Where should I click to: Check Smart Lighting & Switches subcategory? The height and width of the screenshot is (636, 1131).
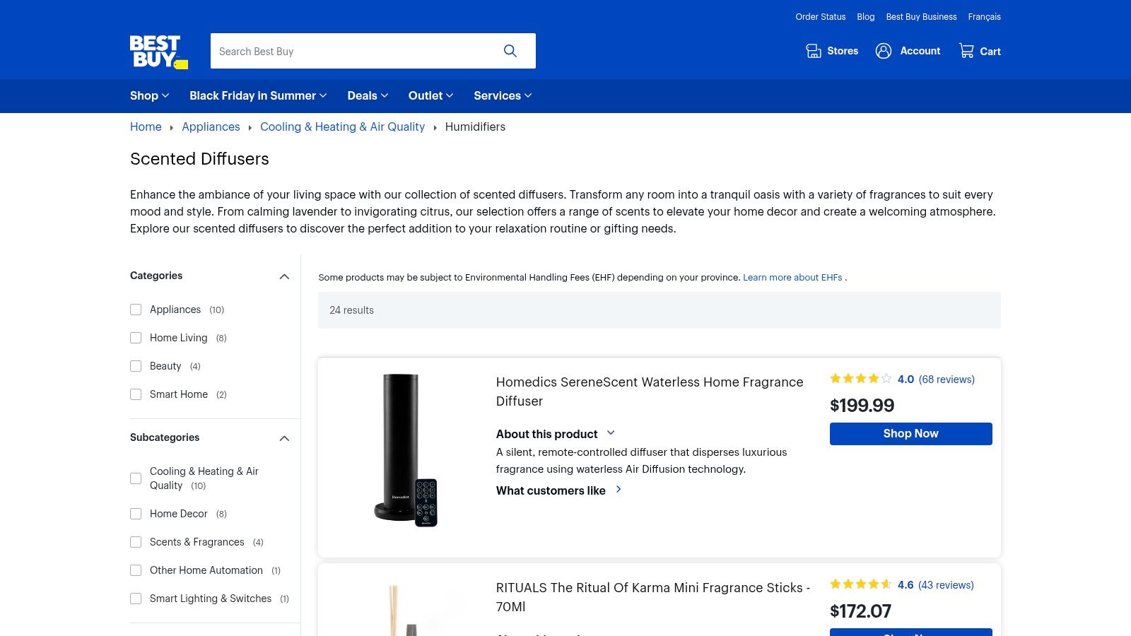click(136, 599)
